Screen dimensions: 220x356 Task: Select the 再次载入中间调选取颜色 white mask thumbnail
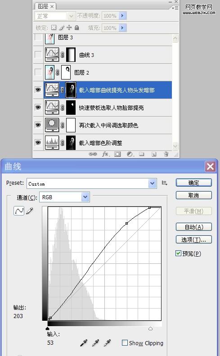tap(71, 125)
